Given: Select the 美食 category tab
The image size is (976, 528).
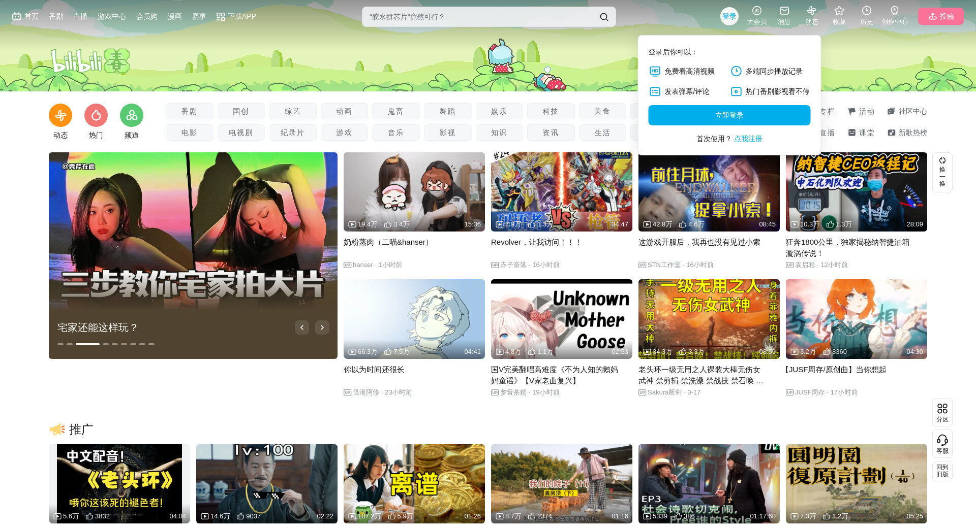Looking at the screenshot, I should [602, 111].
